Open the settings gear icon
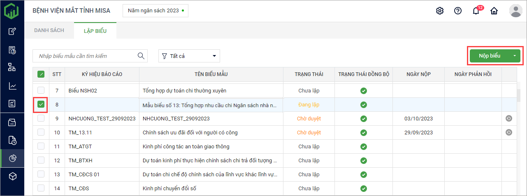 point(440,11)
